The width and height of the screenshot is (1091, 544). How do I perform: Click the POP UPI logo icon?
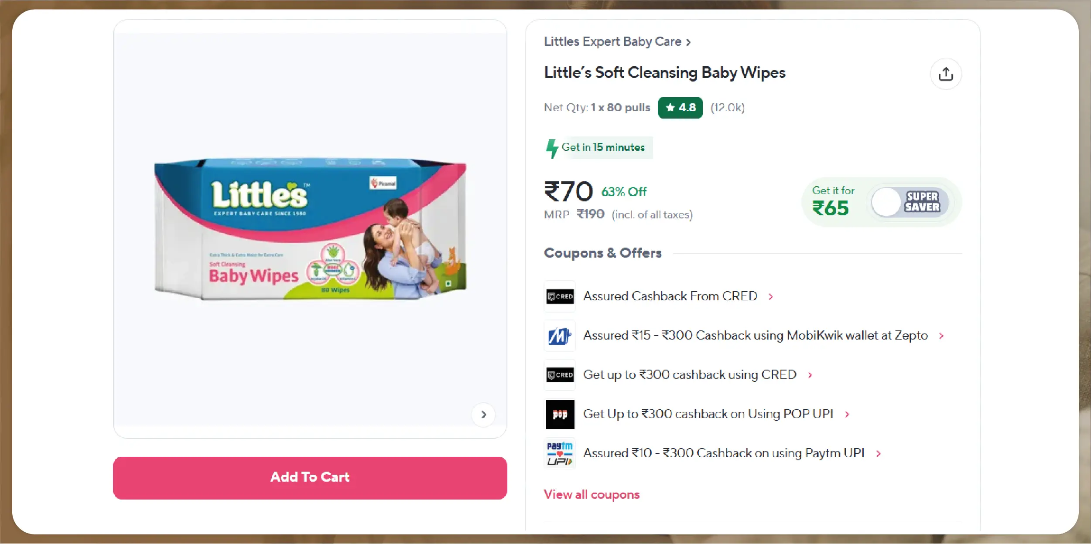[560, 414]
